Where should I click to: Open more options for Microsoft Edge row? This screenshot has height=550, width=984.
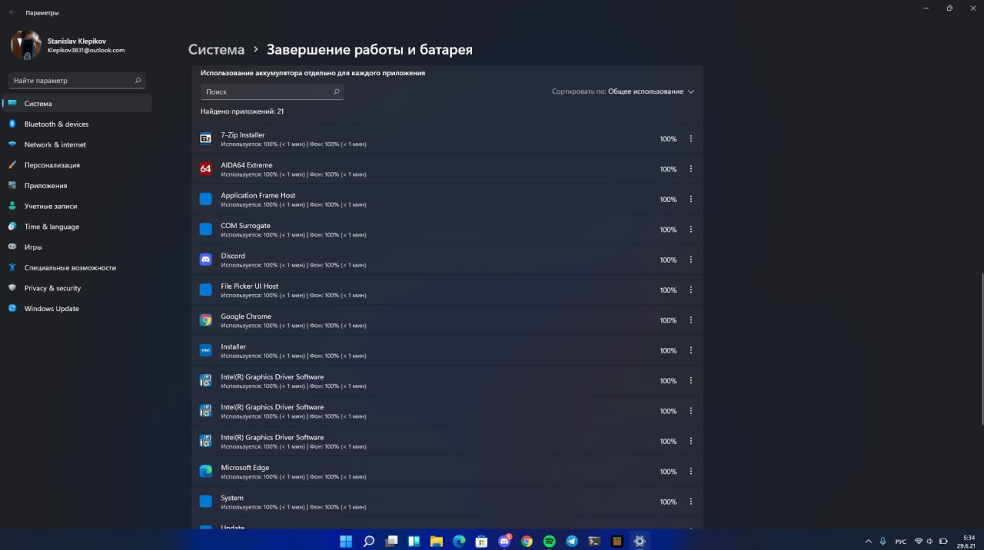(x=690, y=472)
